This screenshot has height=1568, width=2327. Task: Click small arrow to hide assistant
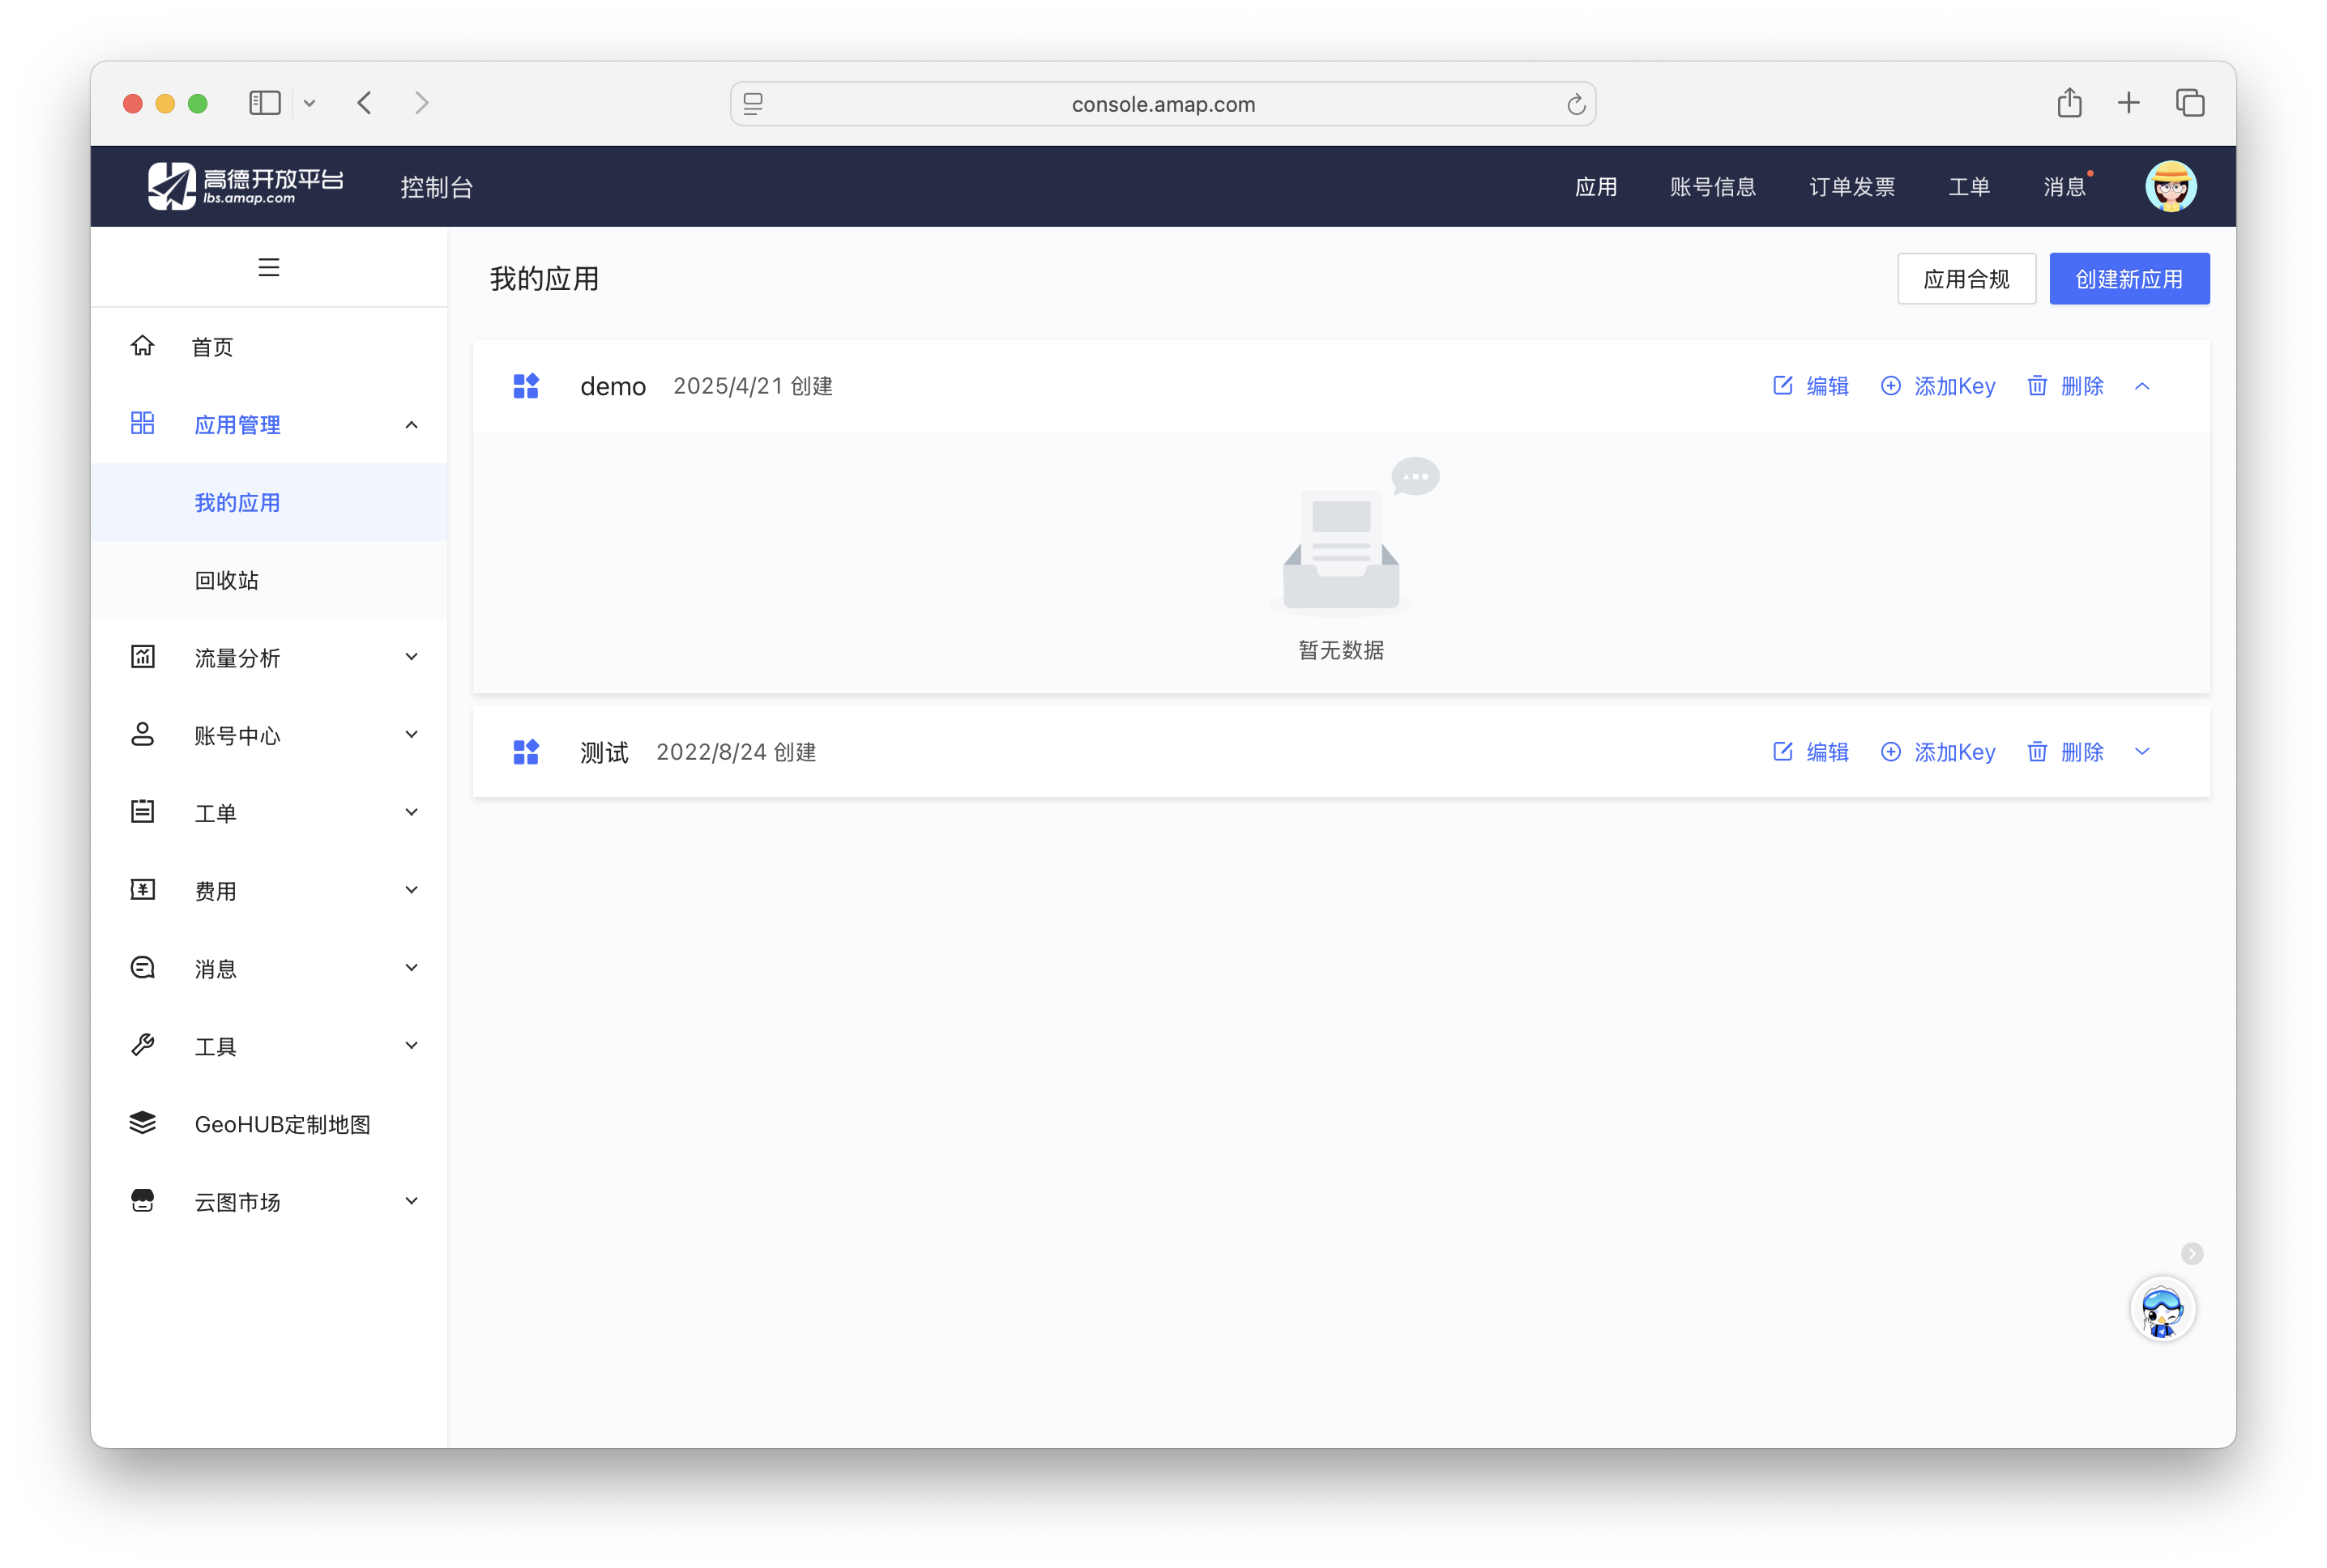click(x=2192, y=1254)
